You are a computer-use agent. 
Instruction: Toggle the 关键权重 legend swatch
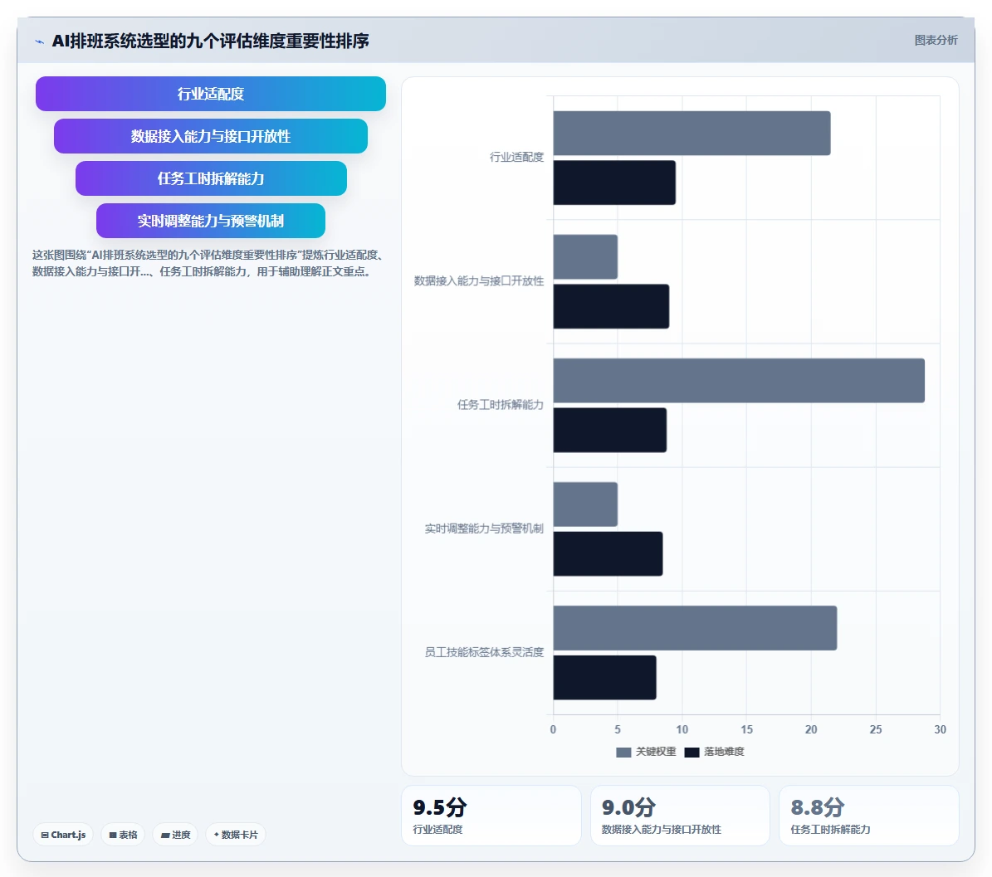(623, 752)
